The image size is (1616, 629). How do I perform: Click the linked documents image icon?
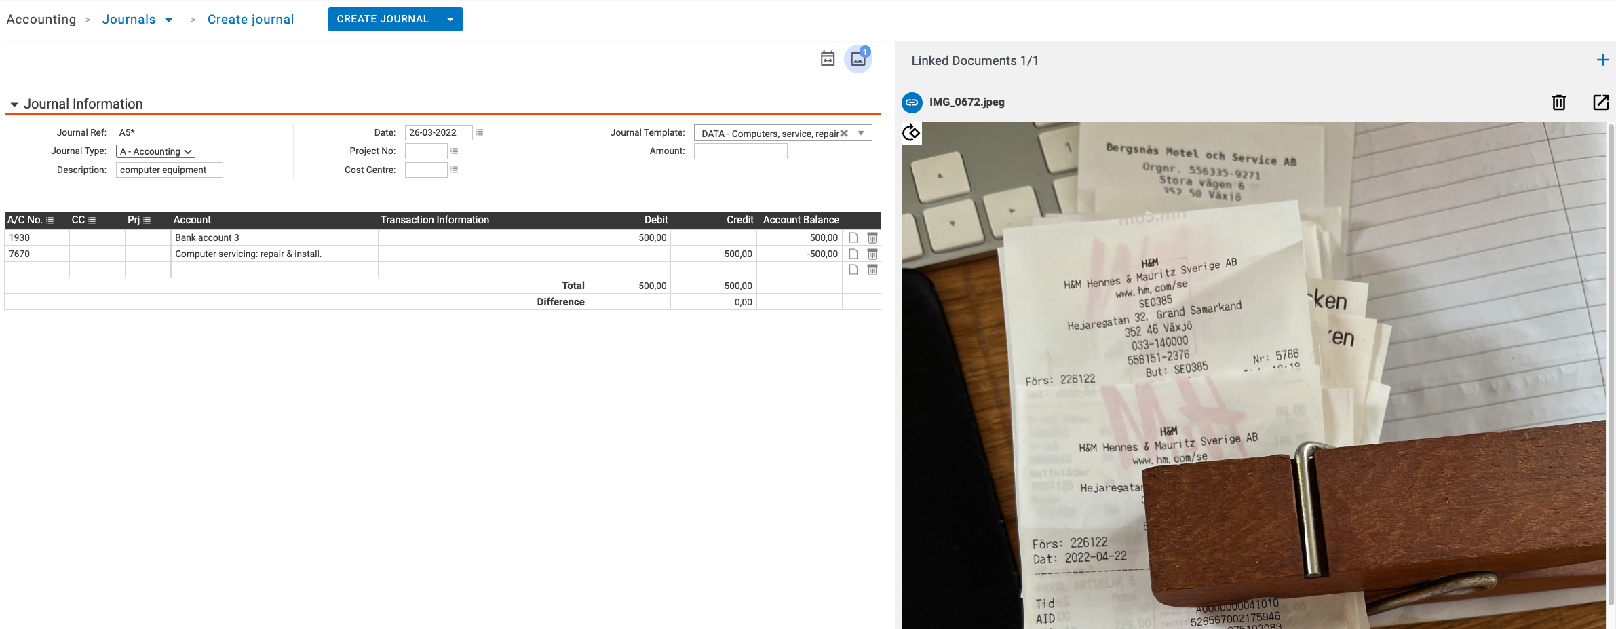(858, 59)
